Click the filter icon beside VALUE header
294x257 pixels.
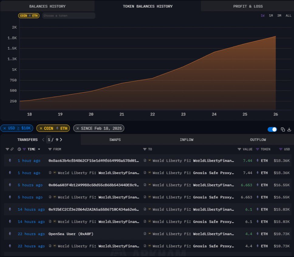tap(239, 149)
